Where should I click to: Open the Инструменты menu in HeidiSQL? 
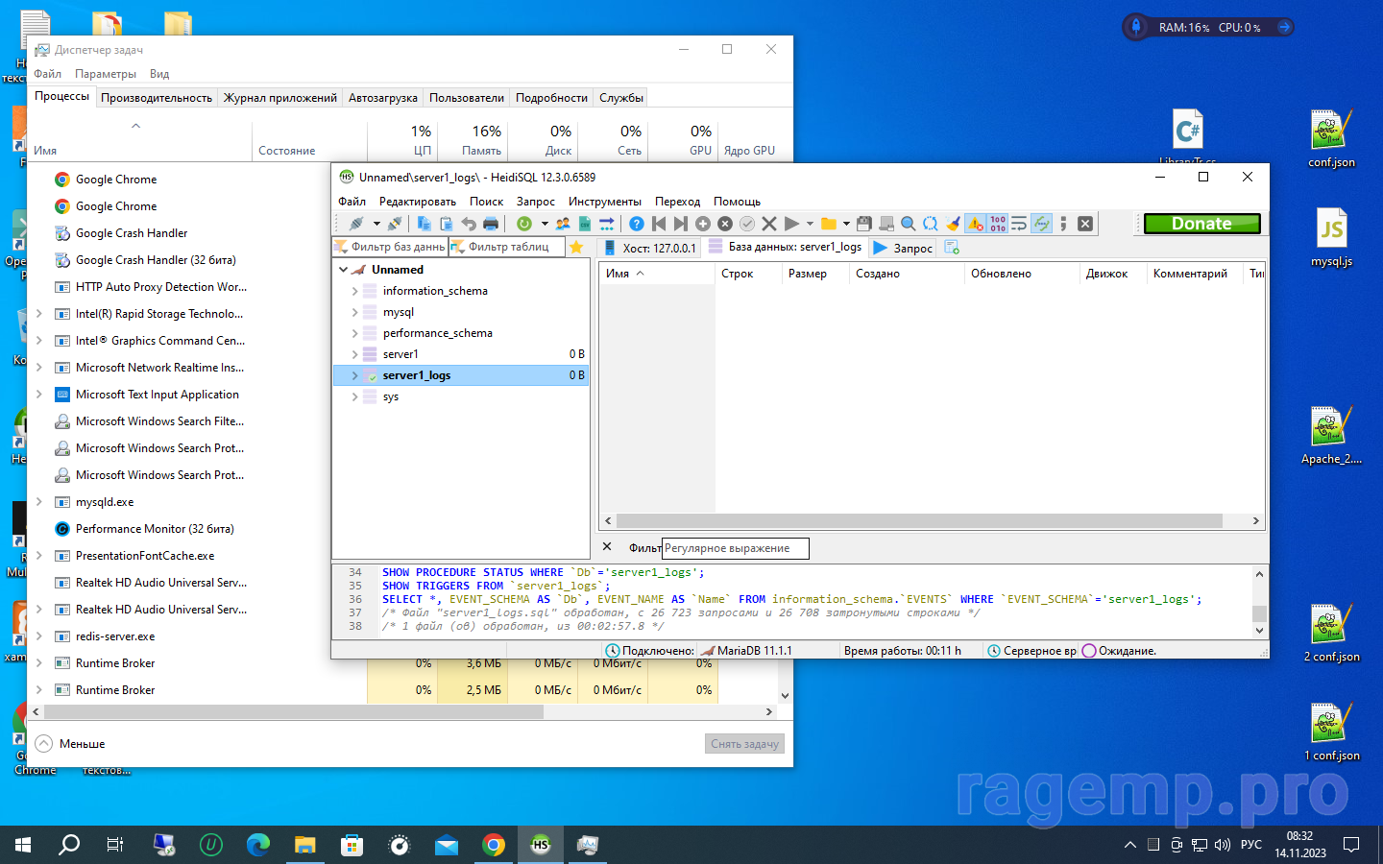click(604, 202)
